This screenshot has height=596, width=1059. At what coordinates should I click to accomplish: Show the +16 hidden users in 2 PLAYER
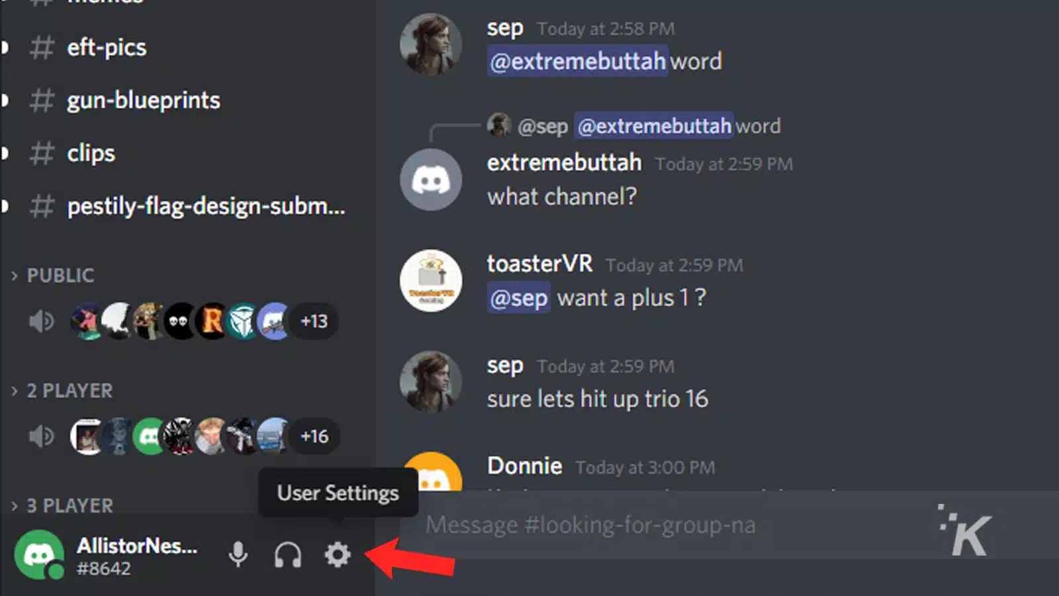314,436
